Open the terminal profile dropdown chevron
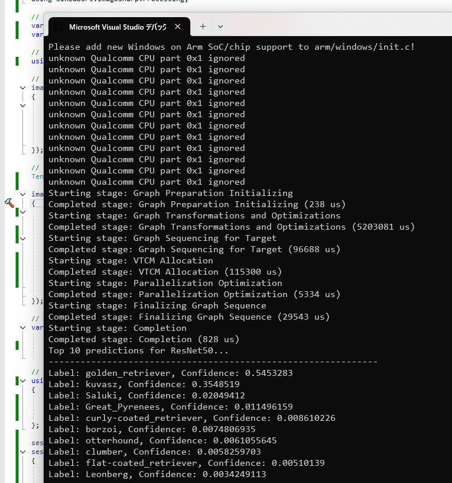The image size is (452, 483). (x=220, y=27)
